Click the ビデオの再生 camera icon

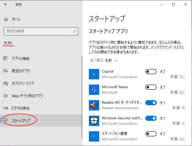coord(6,108)
